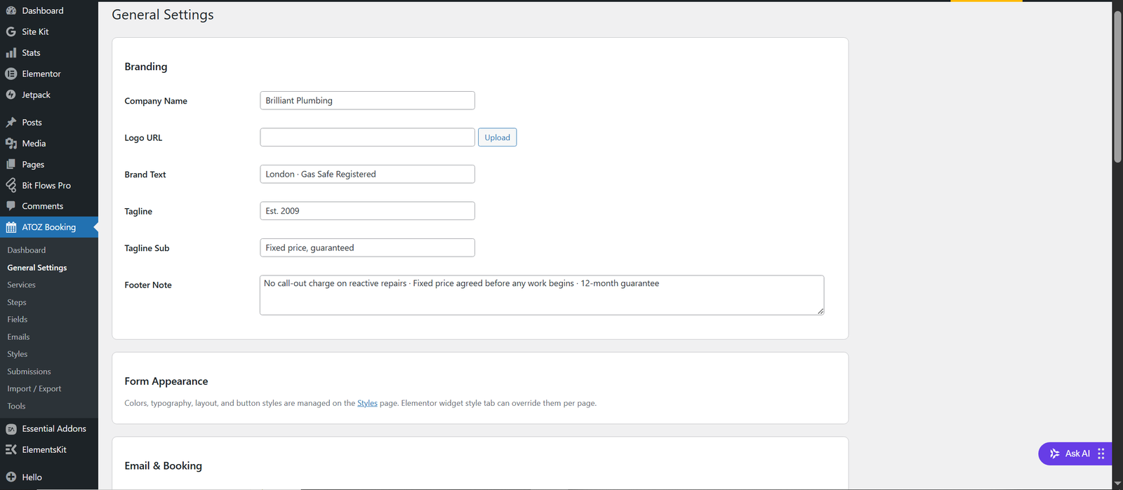This screenshot has width=1123, height=490.
Task: Focus the Footer Note textarea
Action: click(542, 295)
